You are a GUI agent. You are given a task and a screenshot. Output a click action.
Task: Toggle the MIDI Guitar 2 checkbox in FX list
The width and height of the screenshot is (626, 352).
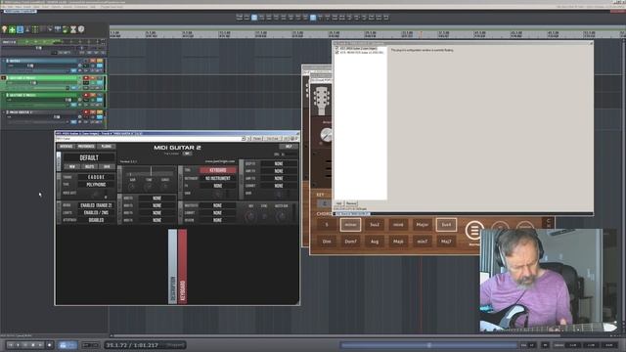pyautogui.click(x=336, y=48)
